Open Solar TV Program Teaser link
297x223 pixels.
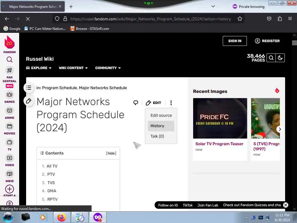point(219,144)
